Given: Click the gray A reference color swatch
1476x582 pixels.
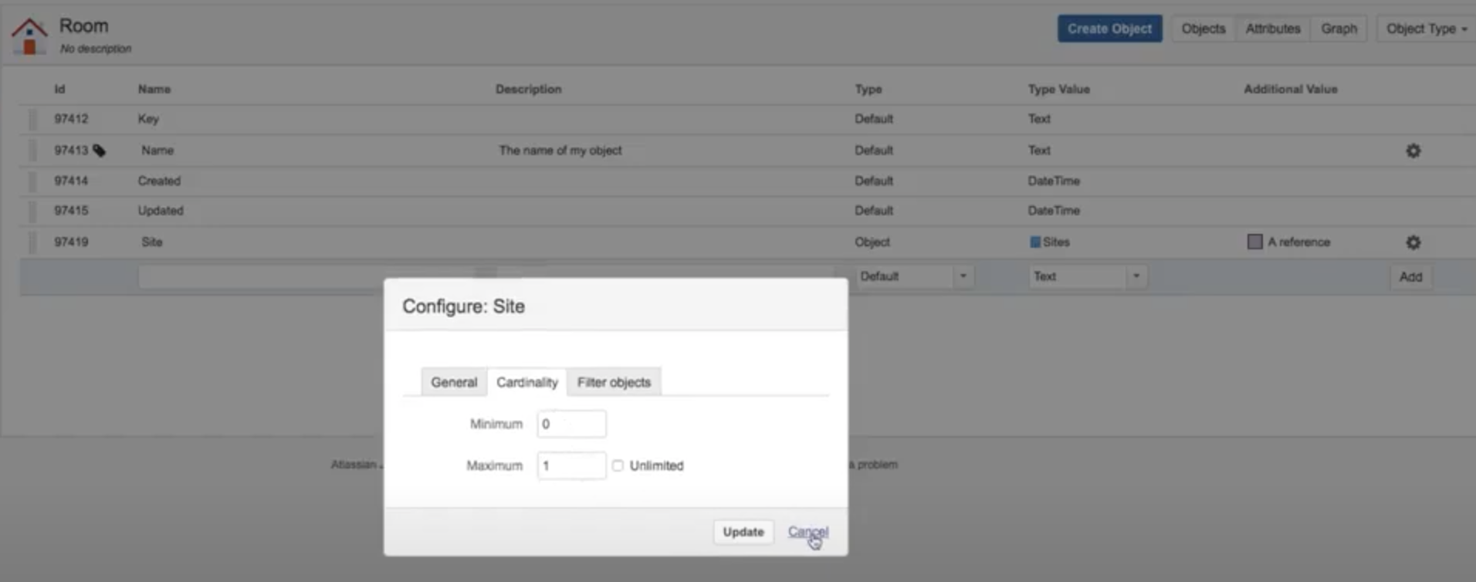Looking at the screenshot, I should tap(1254, 242).
